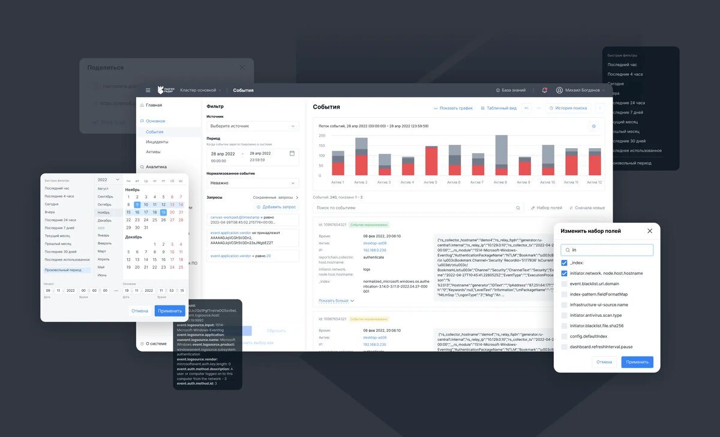
Task: Click the Главная home icon in the sidebar
Action: tap(142, 105)
